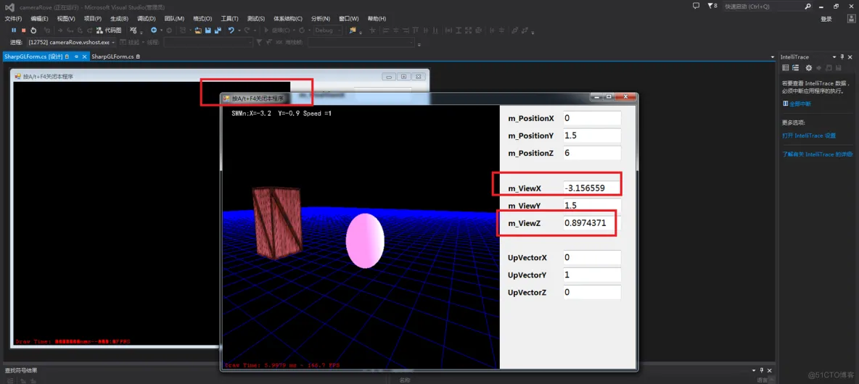
Task: Open the 窗口(W) menu
Action: pos(349,19)
